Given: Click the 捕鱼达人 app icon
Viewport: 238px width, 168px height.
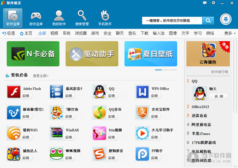Looking at the screenshot, I should [x=13, y=154].
